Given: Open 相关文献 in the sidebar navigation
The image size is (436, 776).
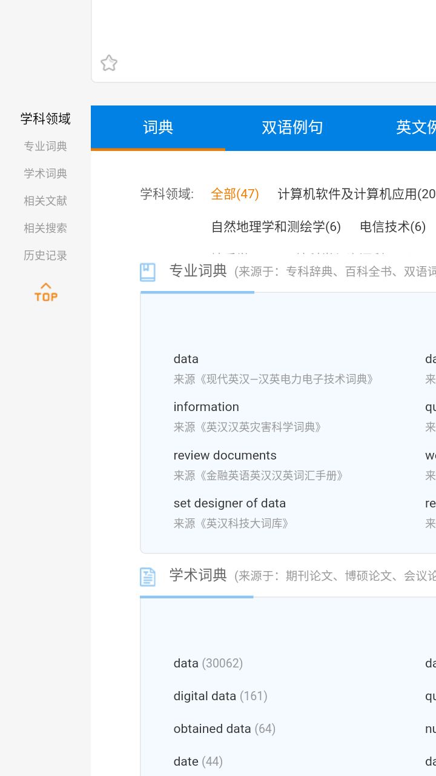Looking at the screenshot, I should 44,201.
